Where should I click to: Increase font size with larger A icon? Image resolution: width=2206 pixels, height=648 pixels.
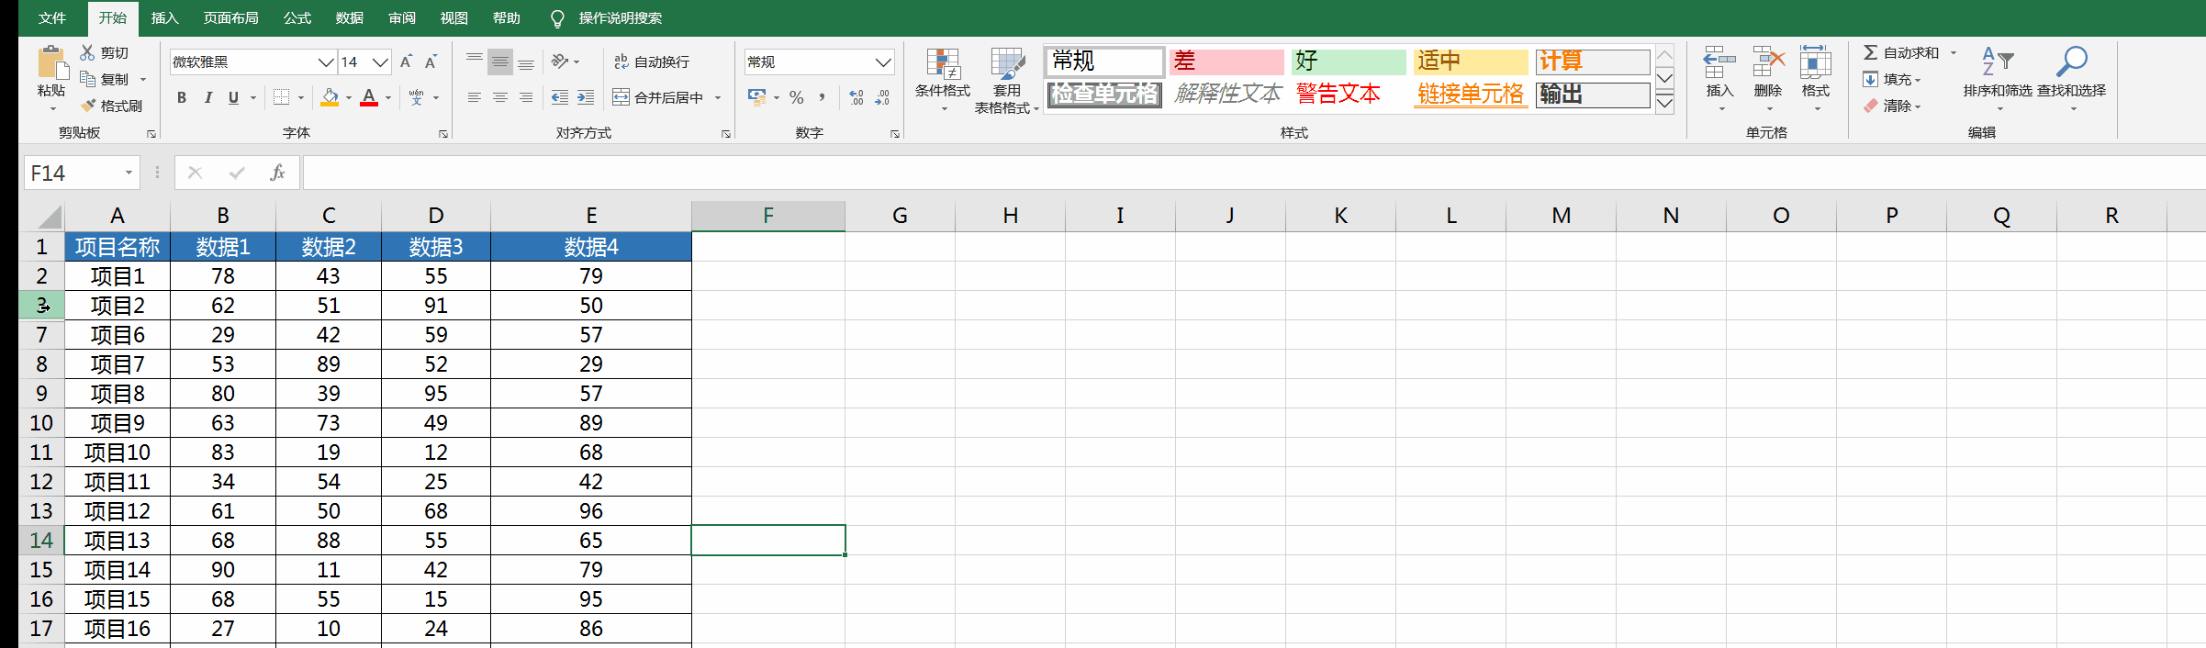406,61
